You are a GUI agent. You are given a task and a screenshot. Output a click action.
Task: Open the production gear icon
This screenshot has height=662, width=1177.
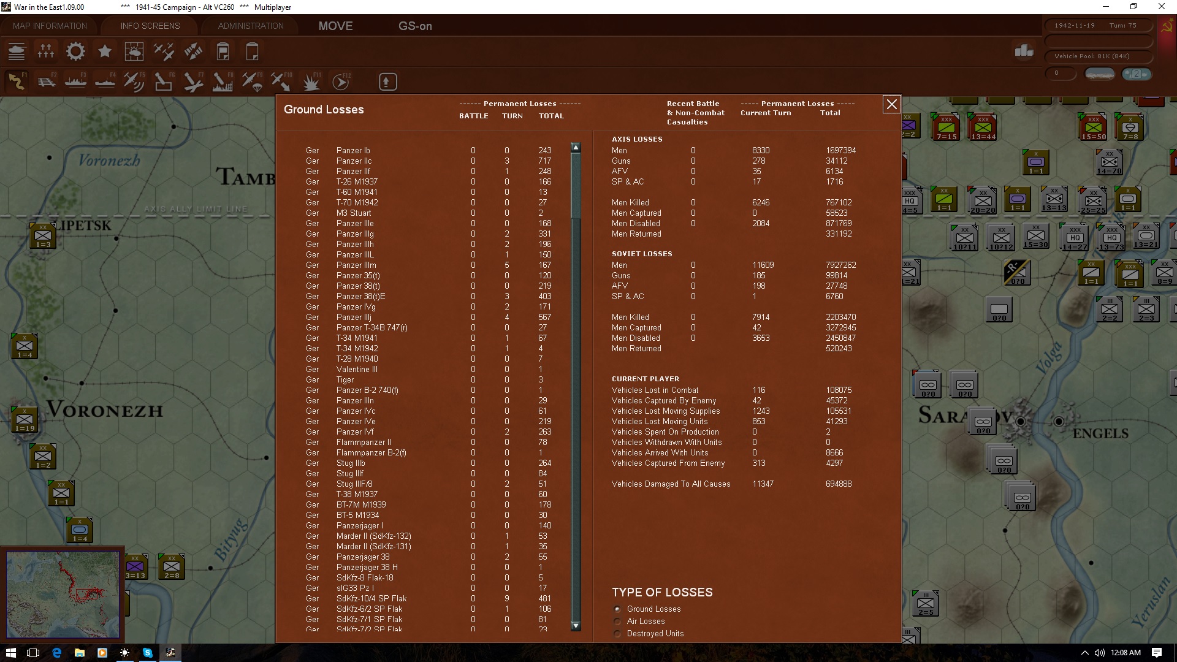(75, 51)
